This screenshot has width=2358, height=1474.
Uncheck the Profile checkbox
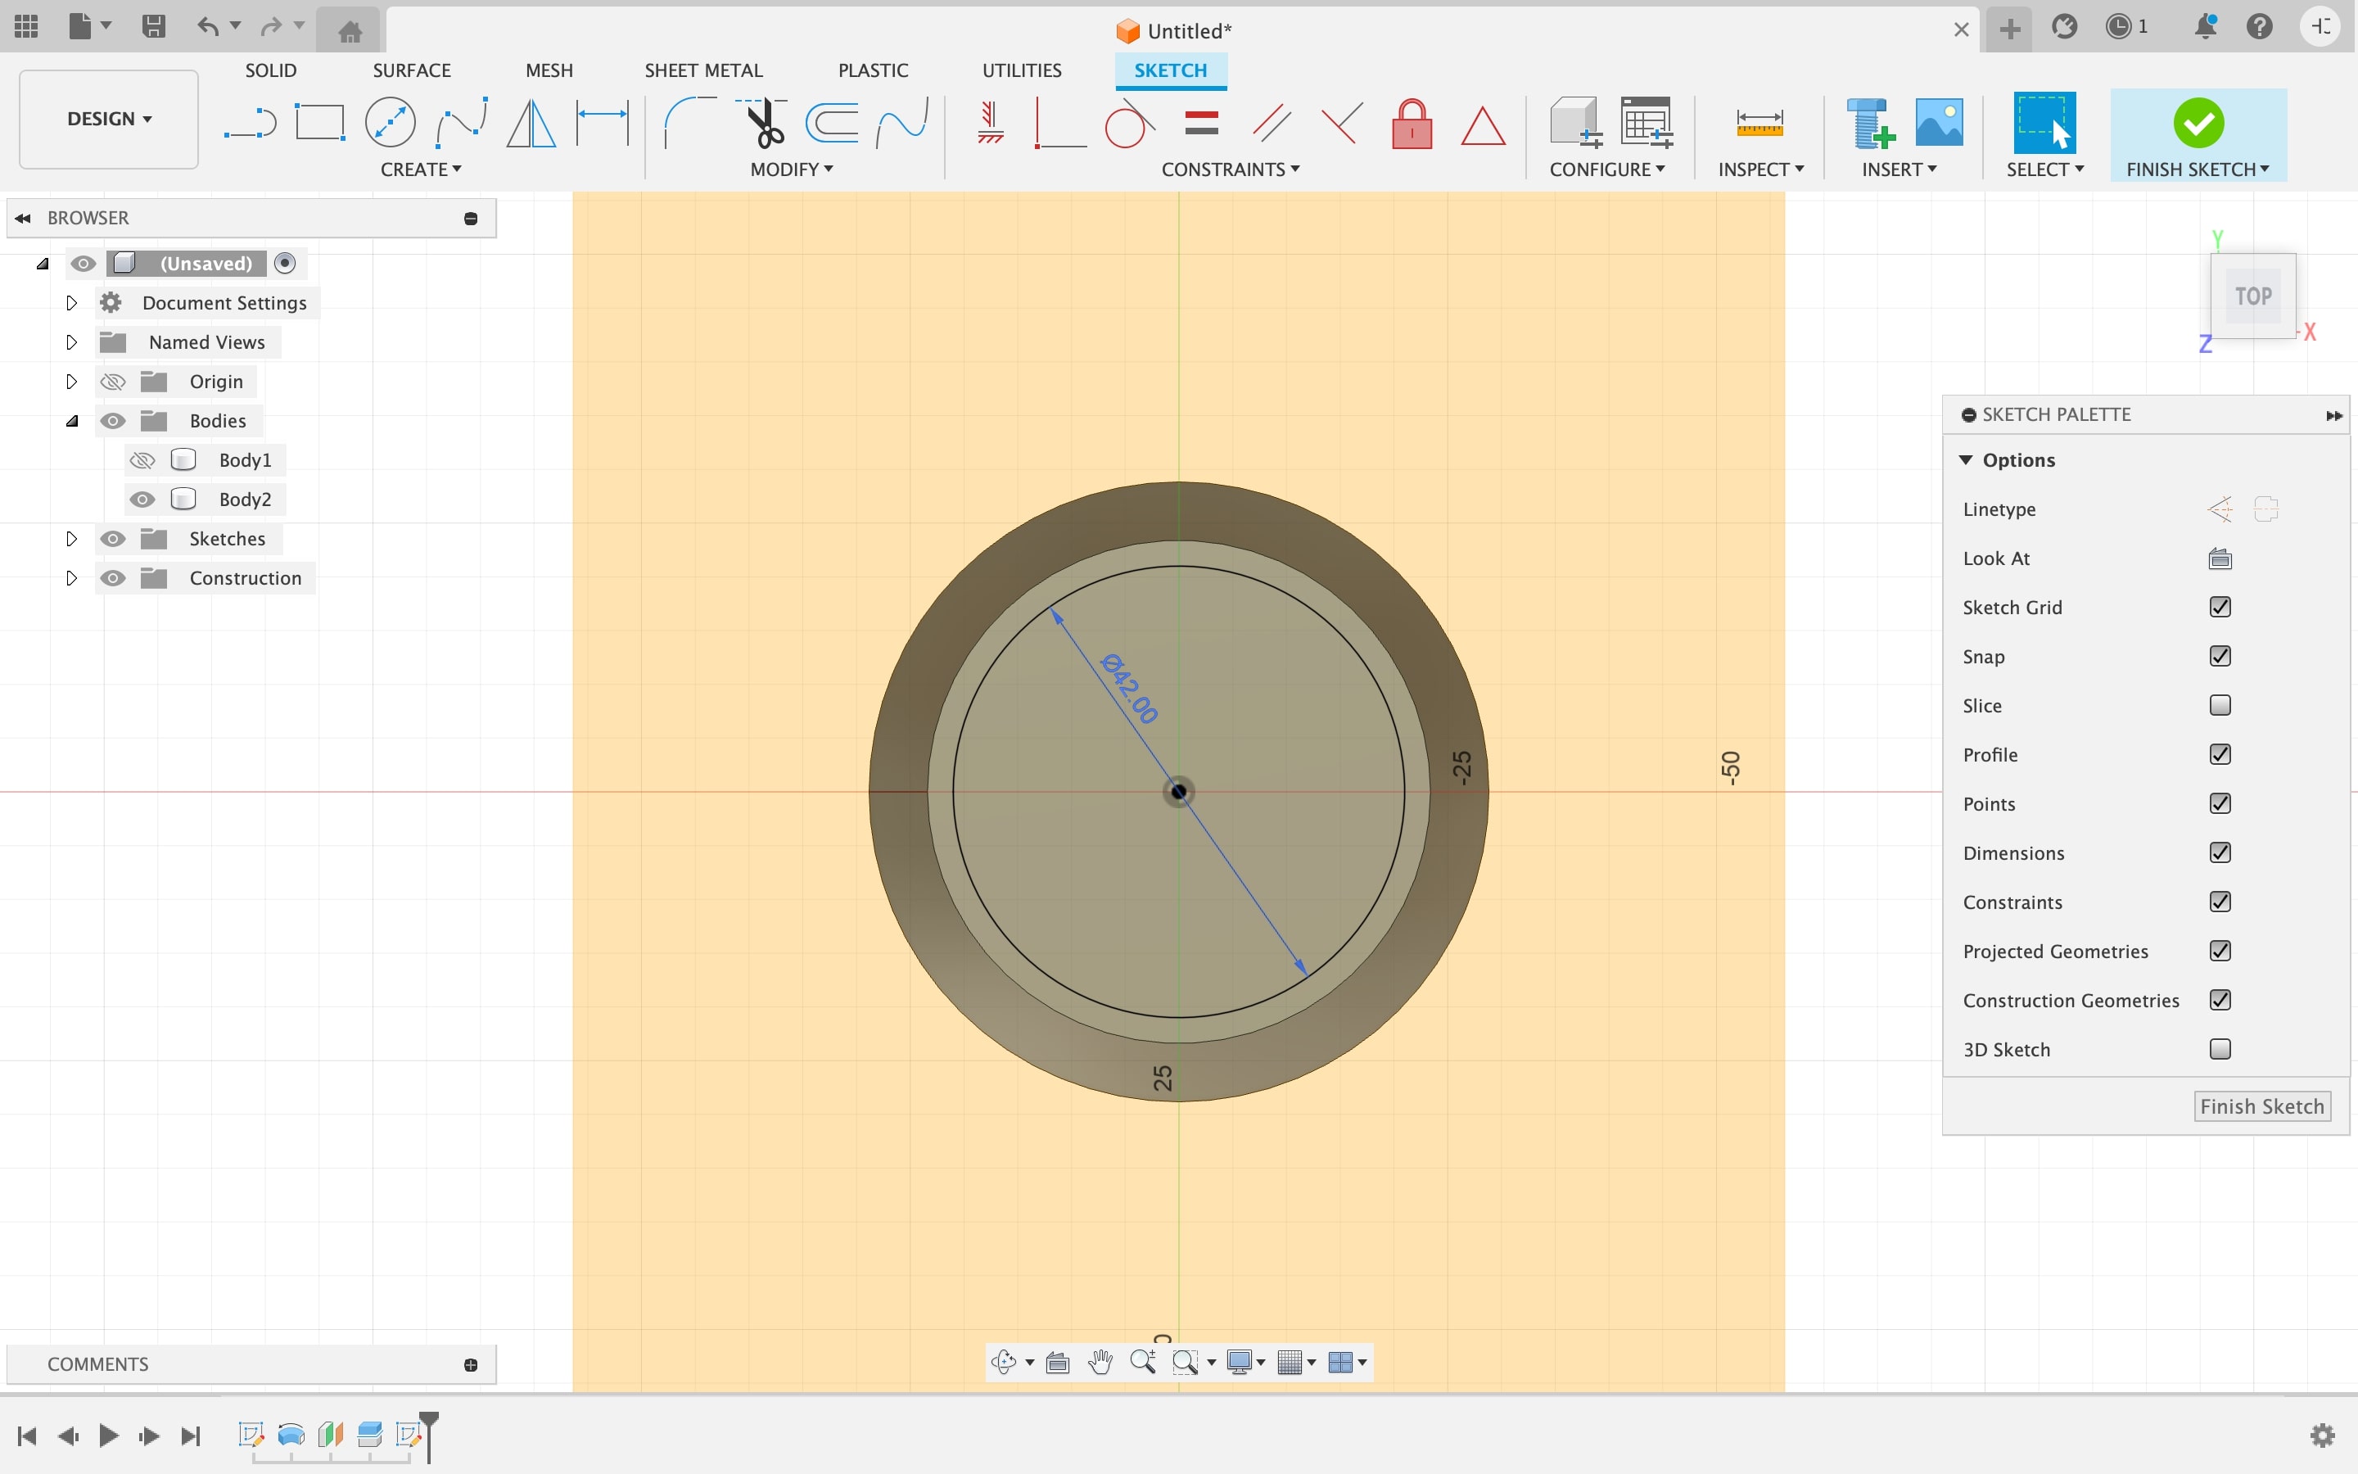2220,754
